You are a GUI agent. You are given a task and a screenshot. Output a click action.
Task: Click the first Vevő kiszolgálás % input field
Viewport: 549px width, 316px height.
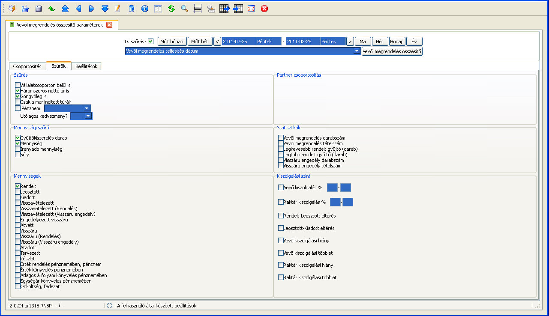(x=332, y=188)
